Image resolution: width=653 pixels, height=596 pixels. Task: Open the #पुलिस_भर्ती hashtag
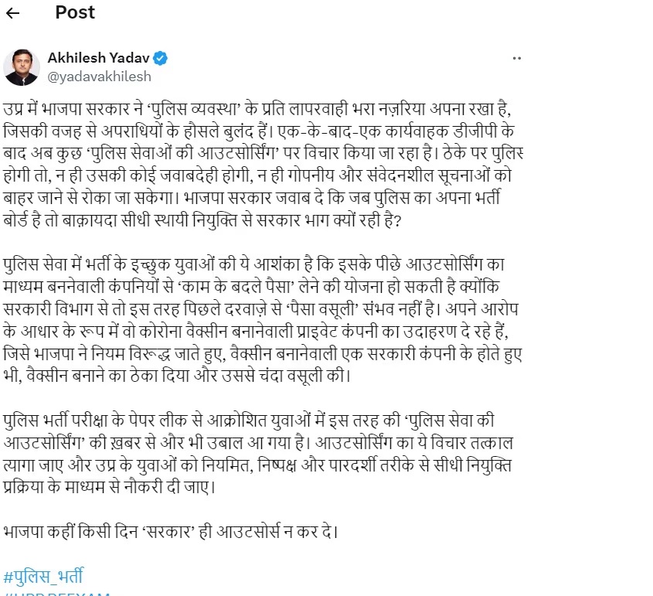(43, 576)
